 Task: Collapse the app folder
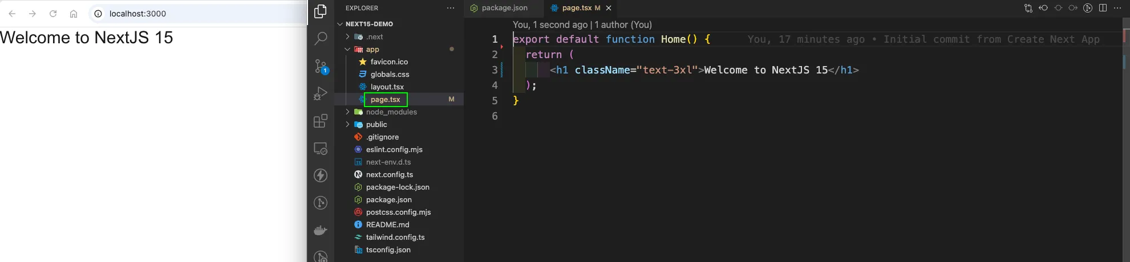[347, 49]
